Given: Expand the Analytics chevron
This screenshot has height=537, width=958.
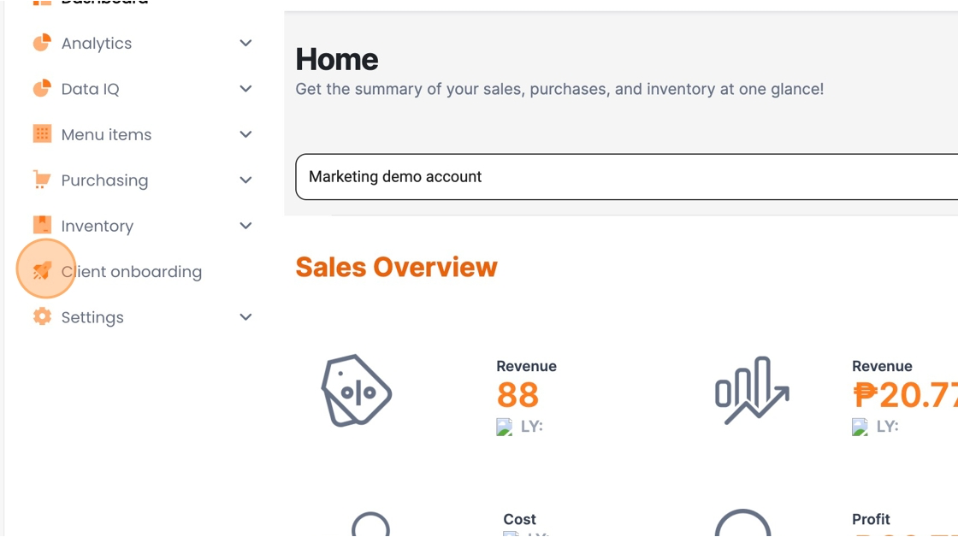Looking at the screenshot, I should tap(245, 43).
